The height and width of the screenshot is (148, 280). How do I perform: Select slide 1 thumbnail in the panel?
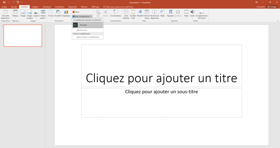tap(23, 35)
